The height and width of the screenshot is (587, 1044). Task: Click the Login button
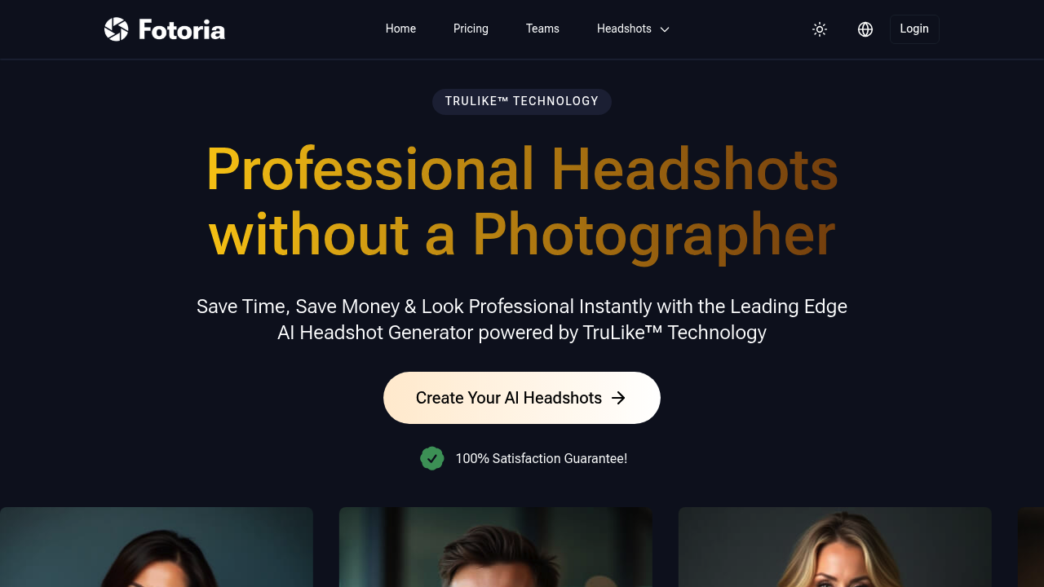coord(914,29)
